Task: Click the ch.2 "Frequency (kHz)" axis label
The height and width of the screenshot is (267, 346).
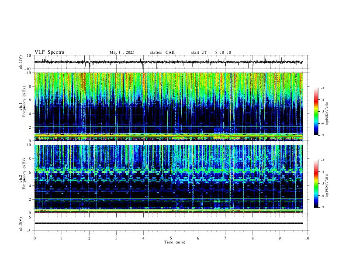Action: [24, 173]
